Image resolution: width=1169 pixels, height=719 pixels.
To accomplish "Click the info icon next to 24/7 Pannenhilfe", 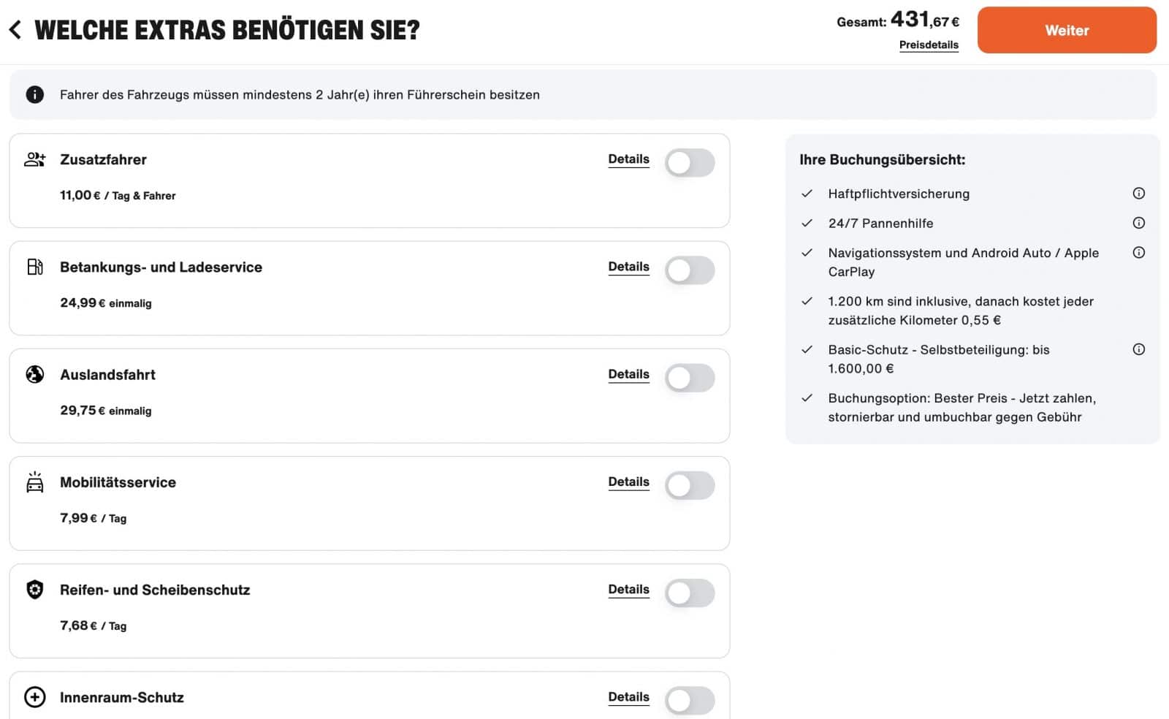I will point(1139,223).
